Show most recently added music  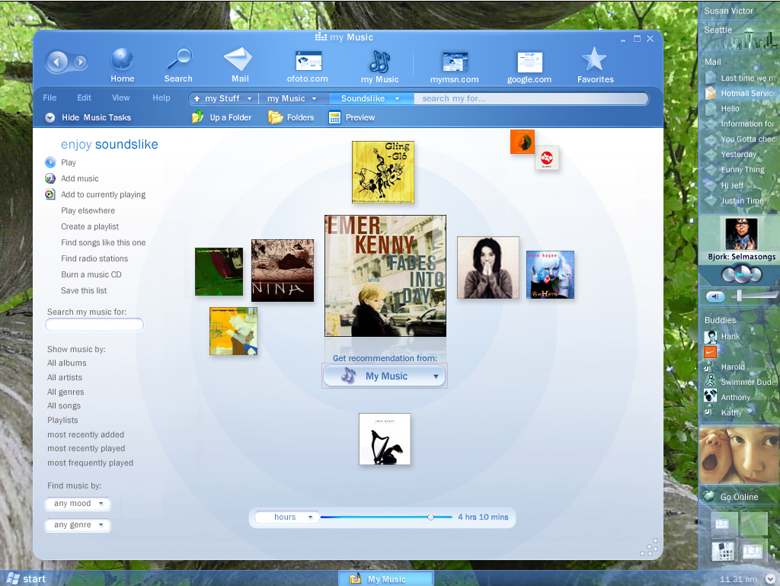click(85, 434)
